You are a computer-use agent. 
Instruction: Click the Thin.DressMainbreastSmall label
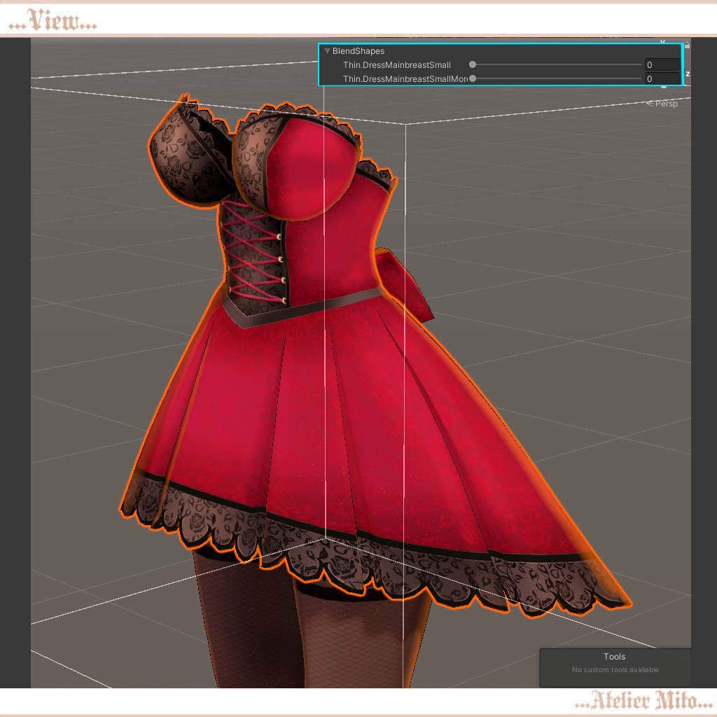(x=396, y=65)
